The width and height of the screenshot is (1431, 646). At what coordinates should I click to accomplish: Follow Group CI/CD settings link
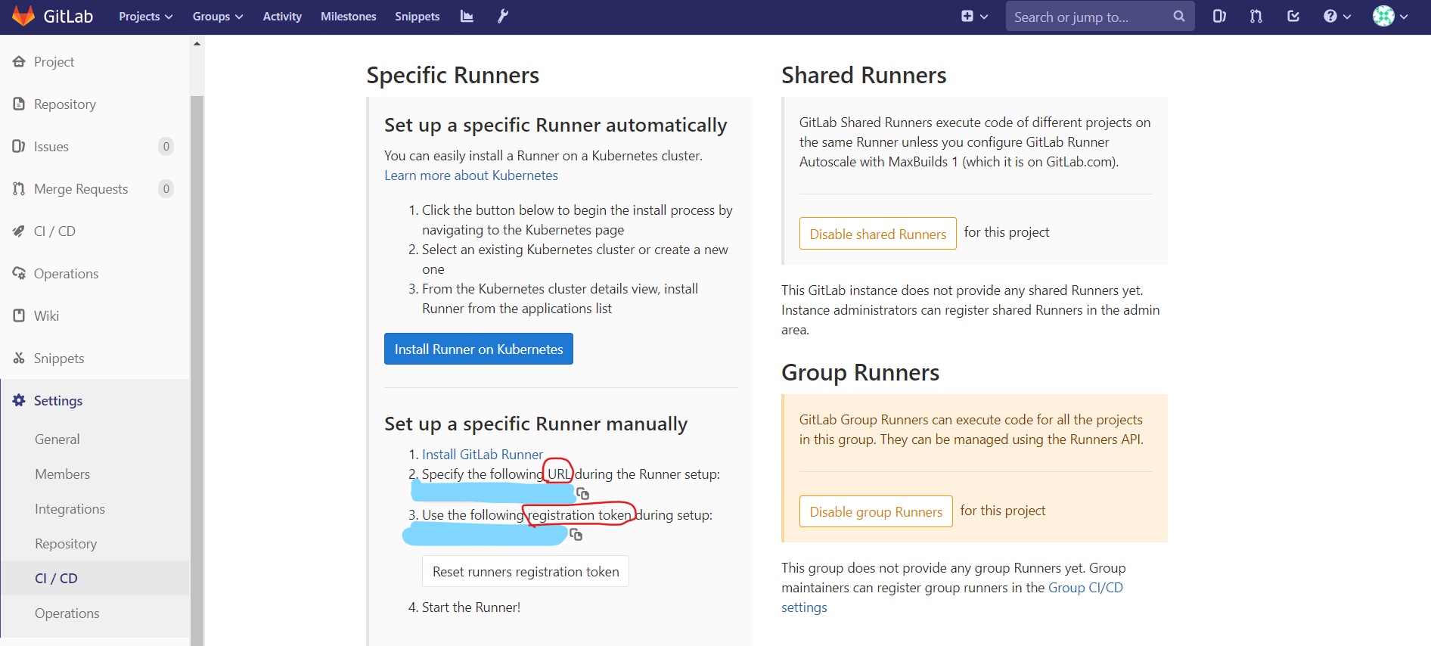tap(1085, 588)
